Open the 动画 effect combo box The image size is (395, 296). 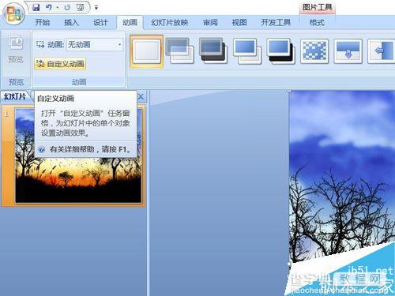coord(95,44)
